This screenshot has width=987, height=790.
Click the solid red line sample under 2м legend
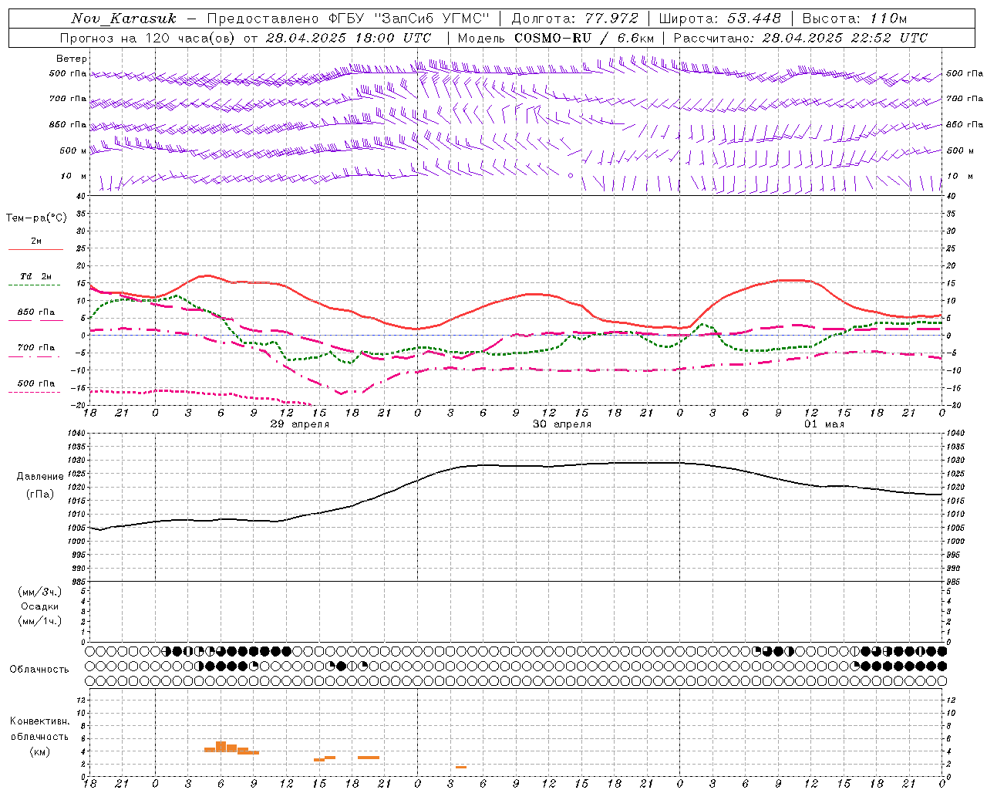35,250
